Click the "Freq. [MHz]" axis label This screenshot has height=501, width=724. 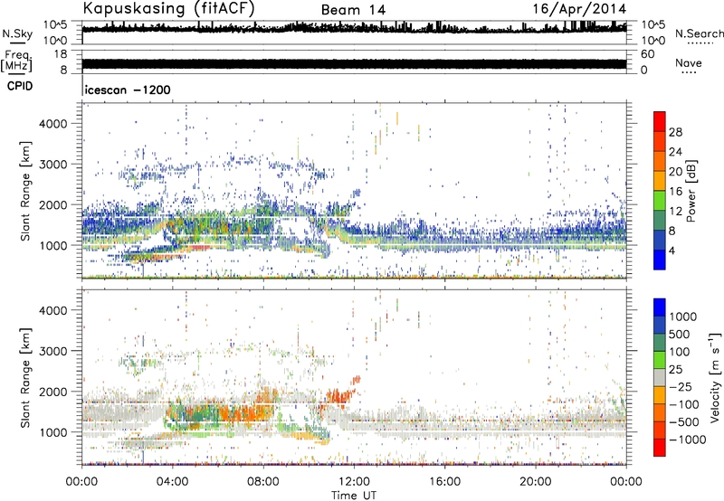(16, 61)
